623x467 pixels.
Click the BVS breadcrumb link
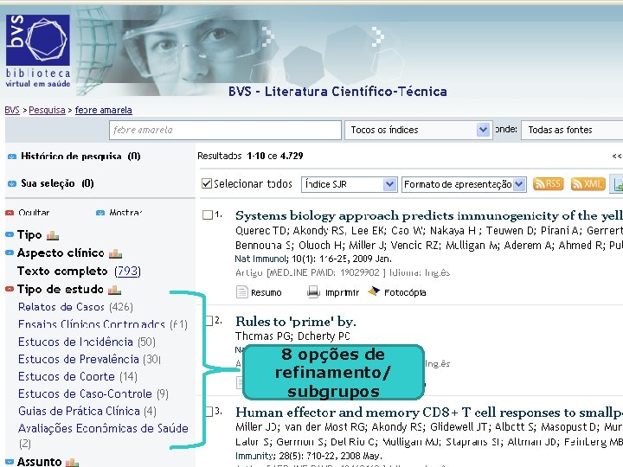coord(12,110)
